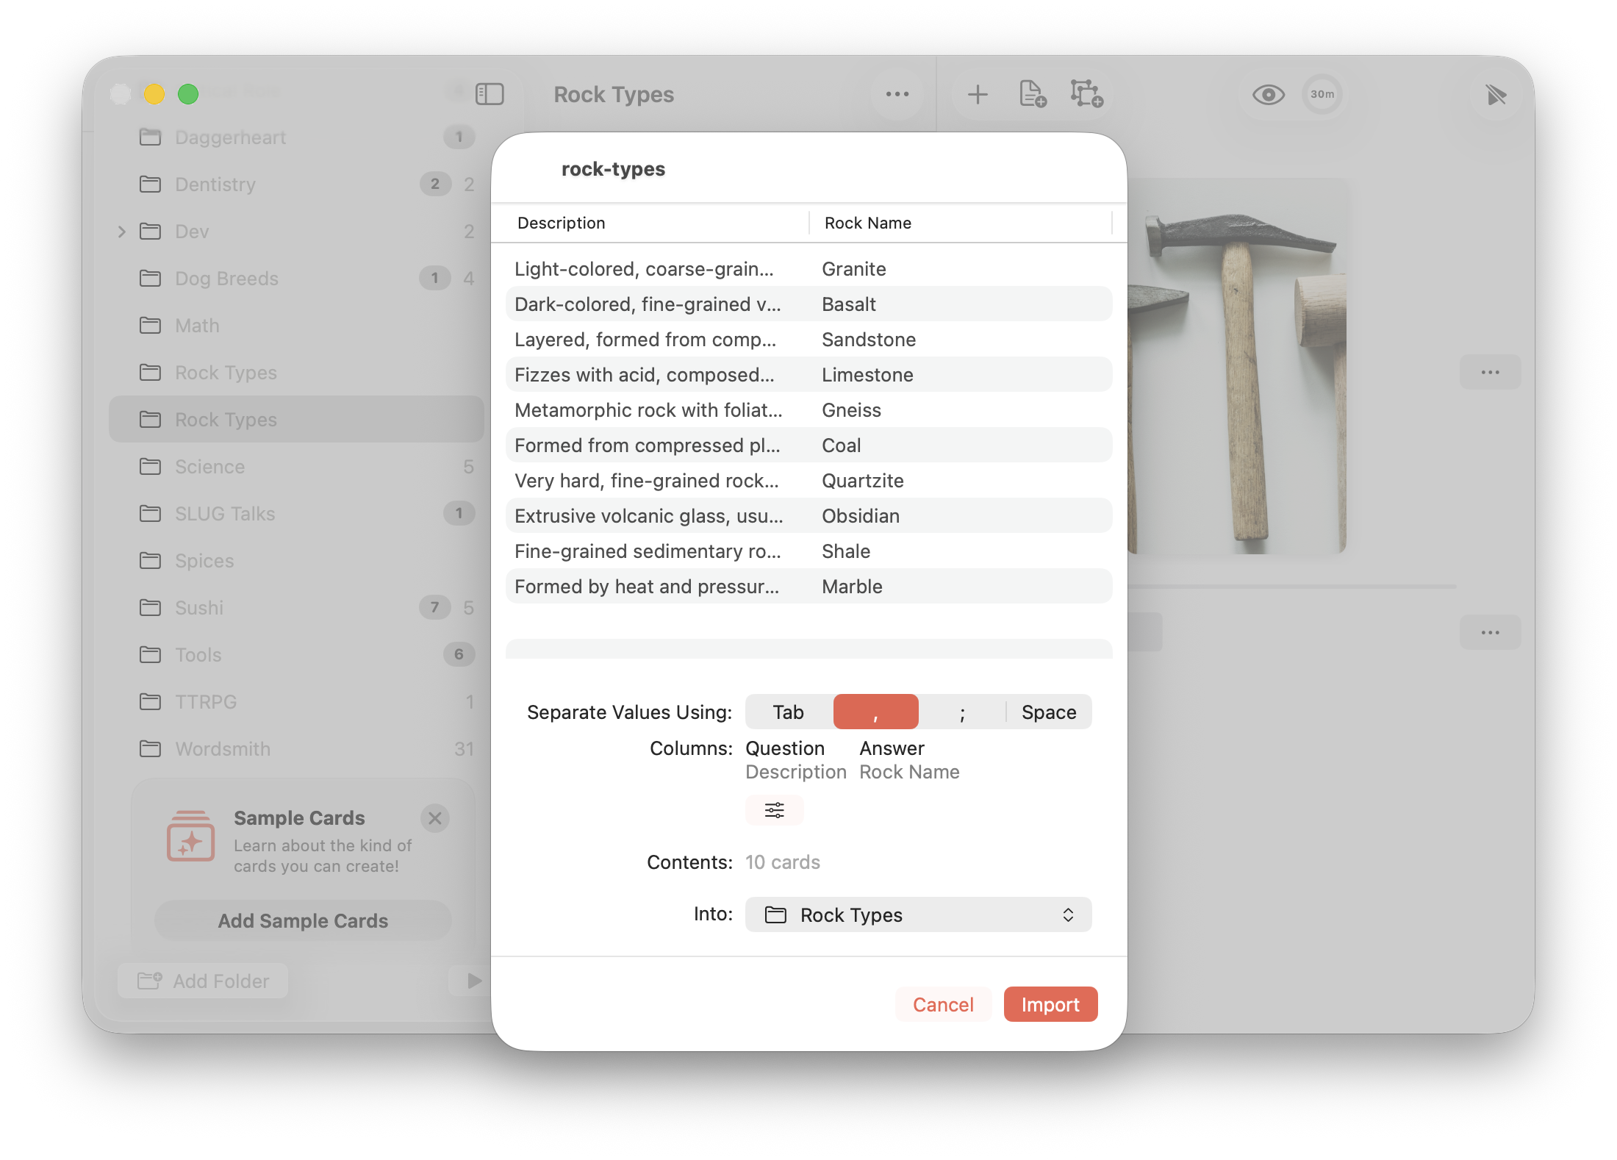
Task: Click the crossed-out cursor icon
Action: [x=1496, y=94]
